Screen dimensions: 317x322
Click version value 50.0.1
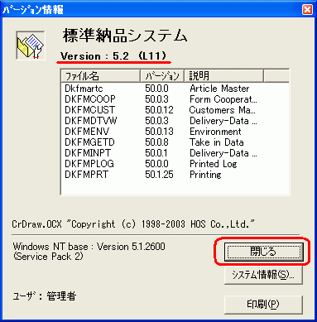[156, 153]
